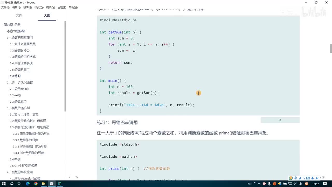Screen dimensions: 332x187
Task: Click the taskbar clock showing 17:47
Action: pos(315,184)
